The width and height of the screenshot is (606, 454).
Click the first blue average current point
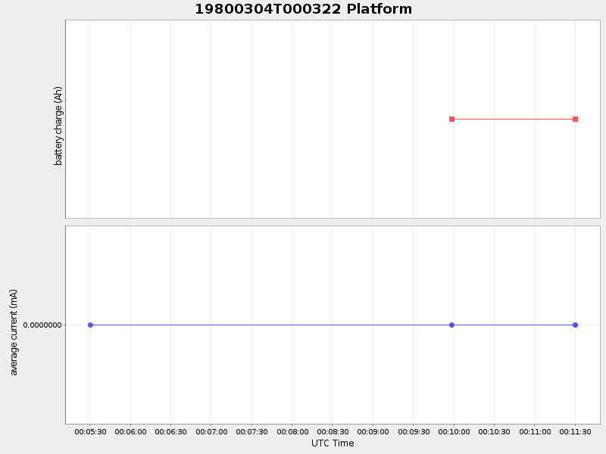tap(90, 325)
